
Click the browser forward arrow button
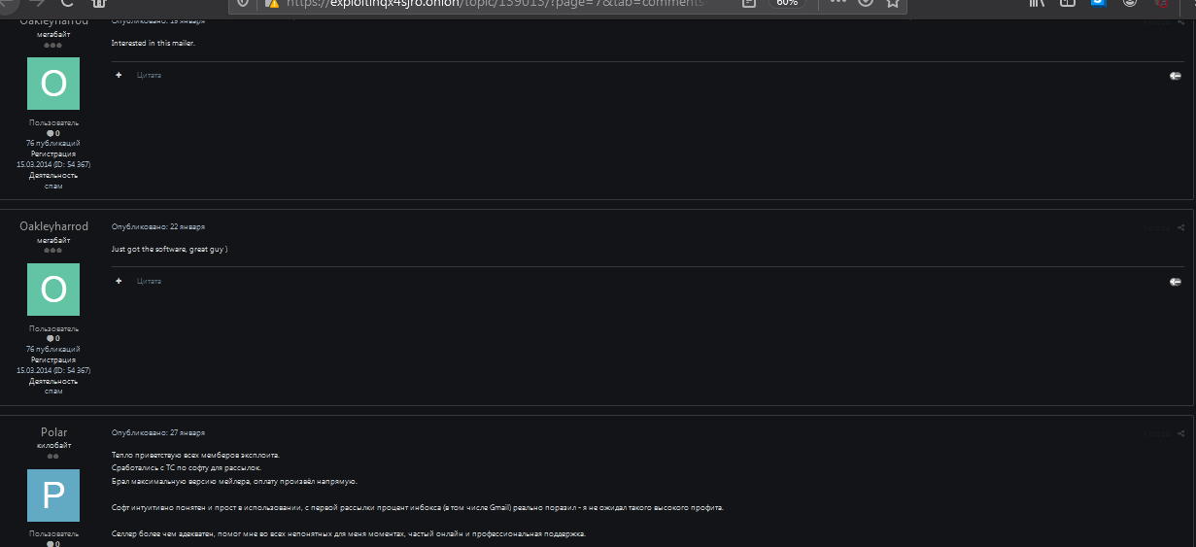point(37,3)
